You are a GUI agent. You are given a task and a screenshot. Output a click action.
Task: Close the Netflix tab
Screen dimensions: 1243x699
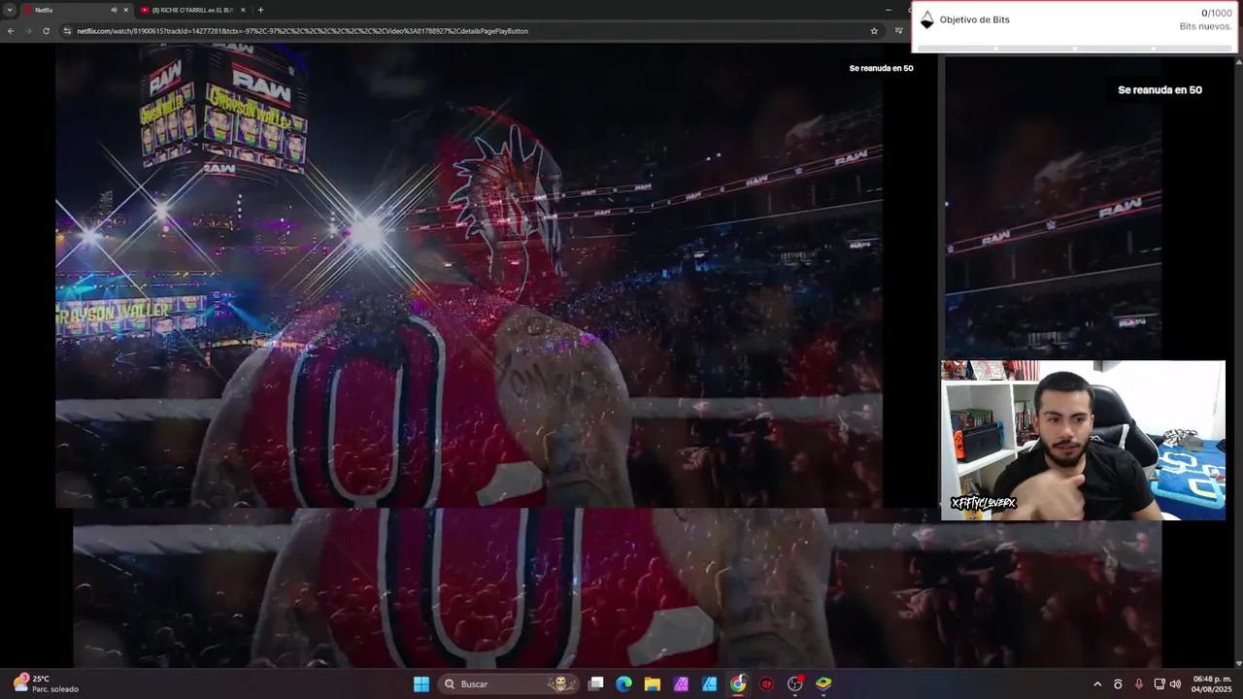coord(125,10)
